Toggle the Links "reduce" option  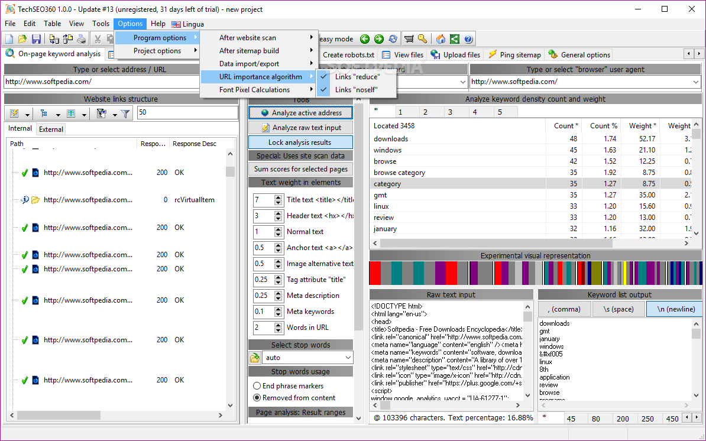click(x=357, y=77)
